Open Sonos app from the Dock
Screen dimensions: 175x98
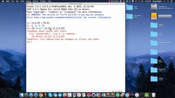click(x=132, y=95)
